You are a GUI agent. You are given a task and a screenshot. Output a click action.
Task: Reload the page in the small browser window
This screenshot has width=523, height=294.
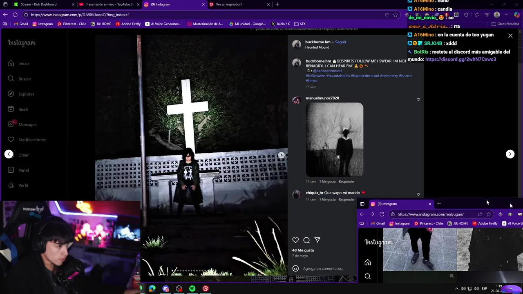382,214
